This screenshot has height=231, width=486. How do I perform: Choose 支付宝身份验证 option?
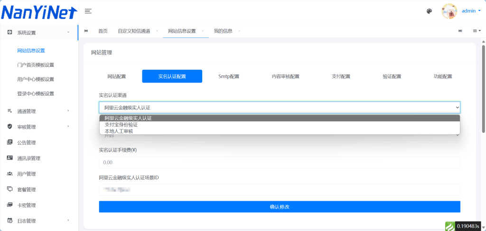point(280,125)
